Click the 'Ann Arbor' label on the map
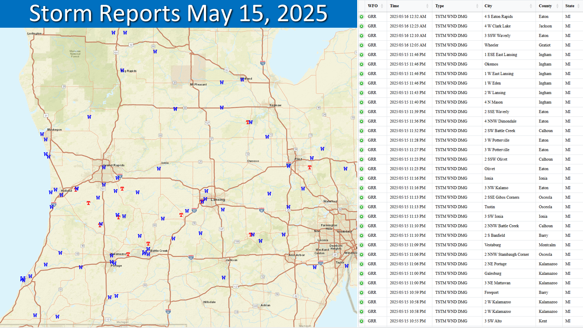The width and height of the screenshot is (583, 328). (296, 255)
